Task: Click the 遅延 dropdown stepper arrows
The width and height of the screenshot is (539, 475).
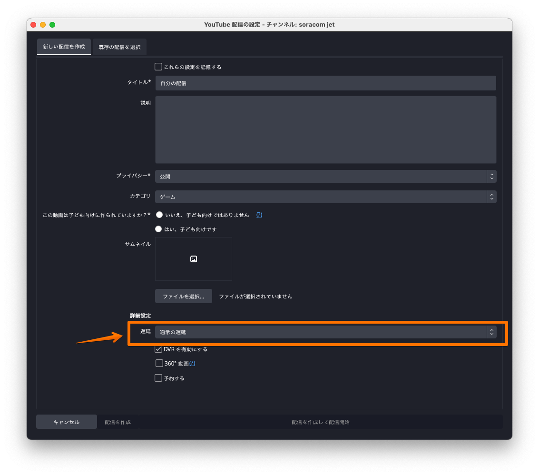Action: pyautogui.click(x=491, y=332)
